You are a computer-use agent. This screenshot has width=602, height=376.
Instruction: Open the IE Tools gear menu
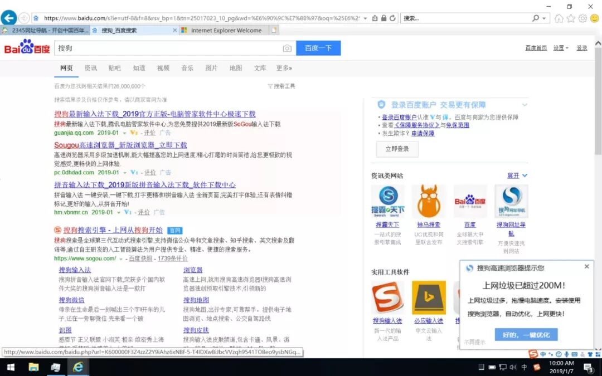[x=582, y=18]
